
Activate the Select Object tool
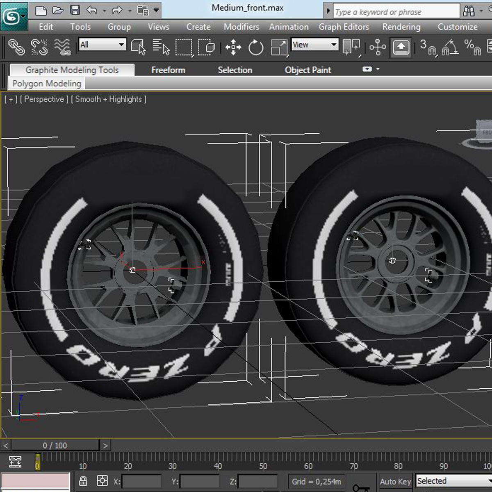click(x=138, y=47)
